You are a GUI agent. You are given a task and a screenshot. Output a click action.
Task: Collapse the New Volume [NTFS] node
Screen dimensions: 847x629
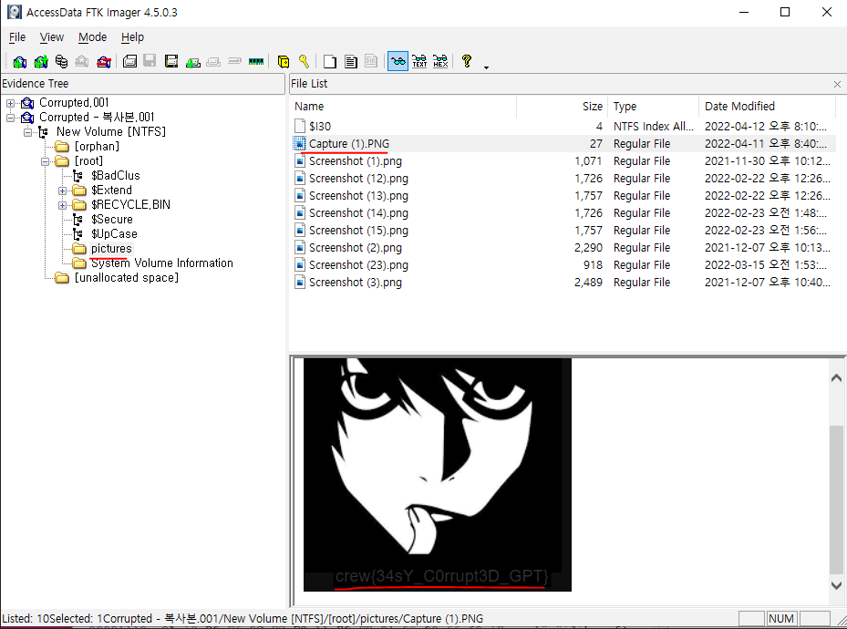[27, 132]
